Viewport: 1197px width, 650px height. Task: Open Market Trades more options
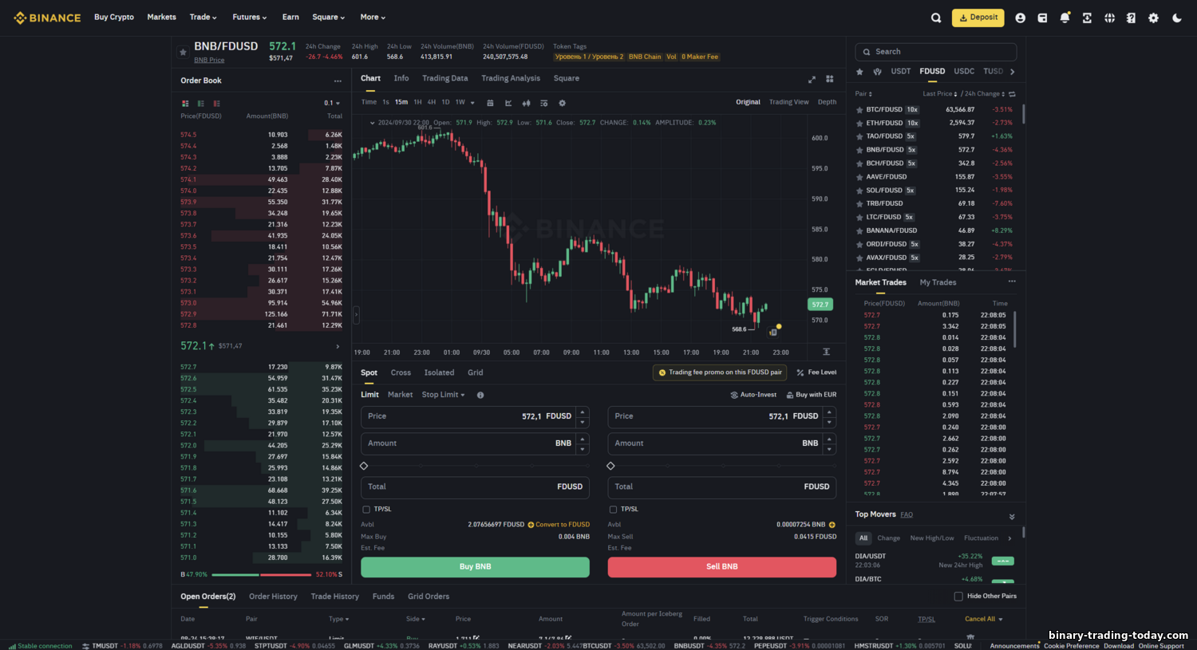pyautogui.click(x=1012, y=282)
